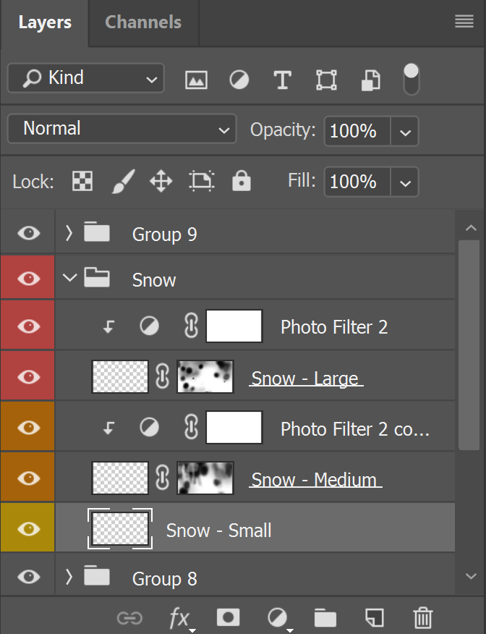Screen dimensions: 486x634
Task: Delete layer with trash icon
Action: pyautogui.click(x=423, y=618)
